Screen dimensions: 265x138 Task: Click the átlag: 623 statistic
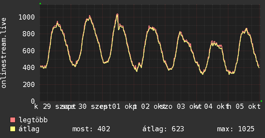tap(163, 129)
